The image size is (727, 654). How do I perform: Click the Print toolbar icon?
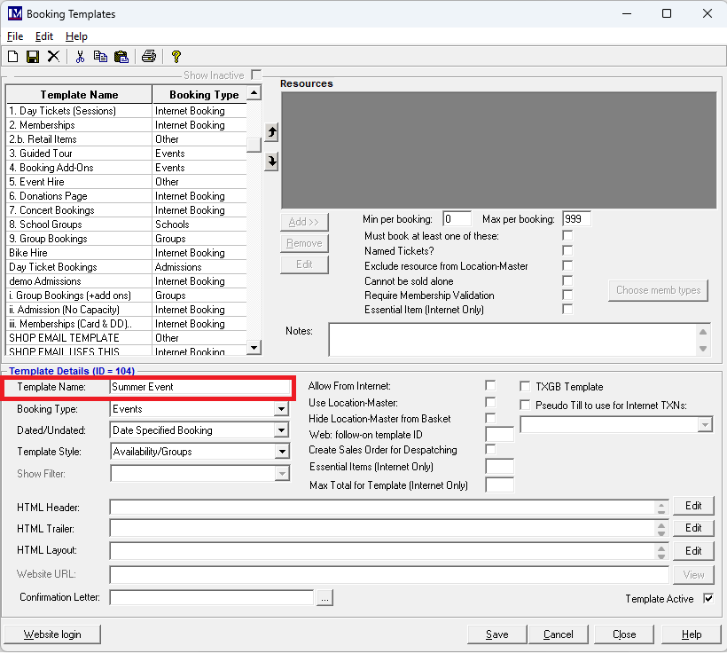(149, 57)
